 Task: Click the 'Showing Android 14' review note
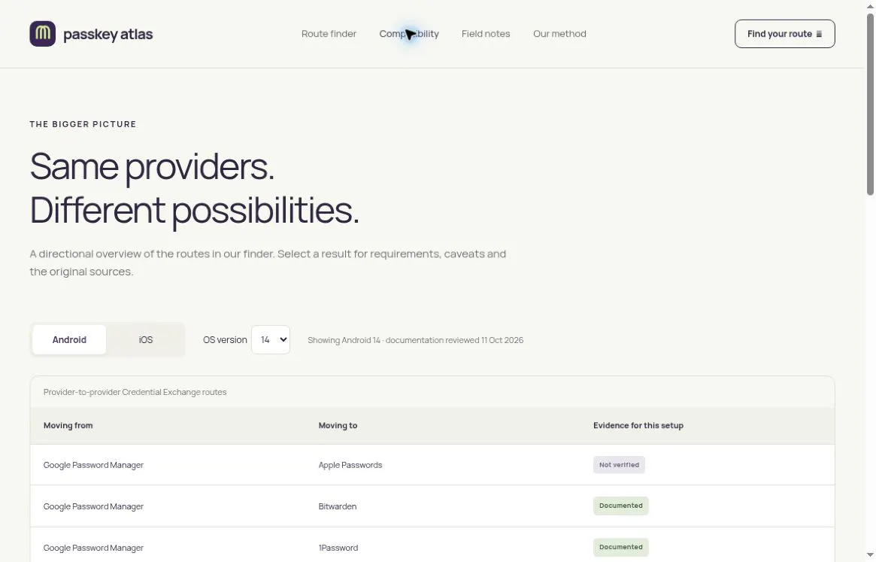coord(416,340)
